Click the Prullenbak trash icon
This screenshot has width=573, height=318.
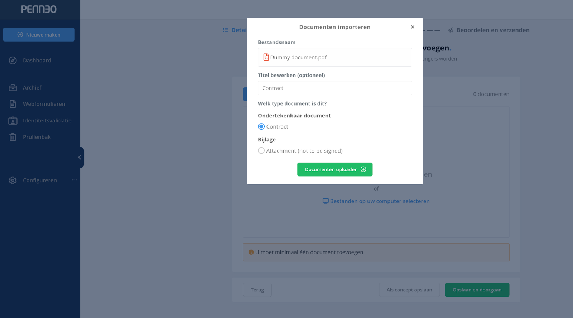point(13,137)
